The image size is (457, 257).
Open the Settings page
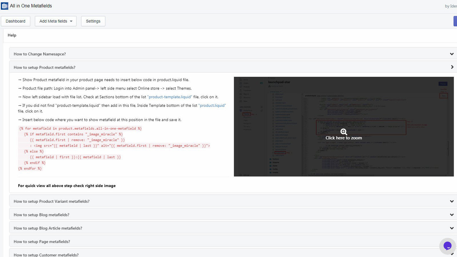pyautogui.click(x=93, y=21)
